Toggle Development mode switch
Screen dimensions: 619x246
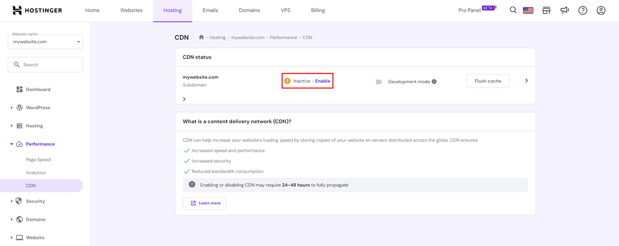click(x=377, y=81)
